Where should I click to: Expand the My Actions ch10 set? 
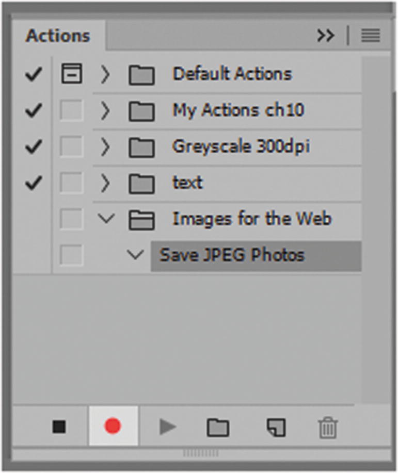click(x=106, y=111)
